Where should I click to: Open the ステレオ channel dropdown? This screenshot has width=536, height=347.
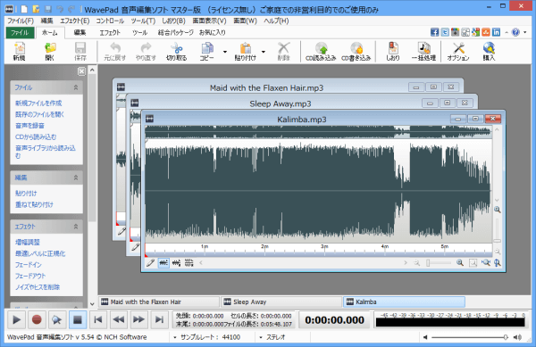click(x=261, y=337)
